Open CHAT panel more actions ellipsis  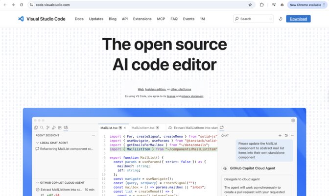pos(292,136)
